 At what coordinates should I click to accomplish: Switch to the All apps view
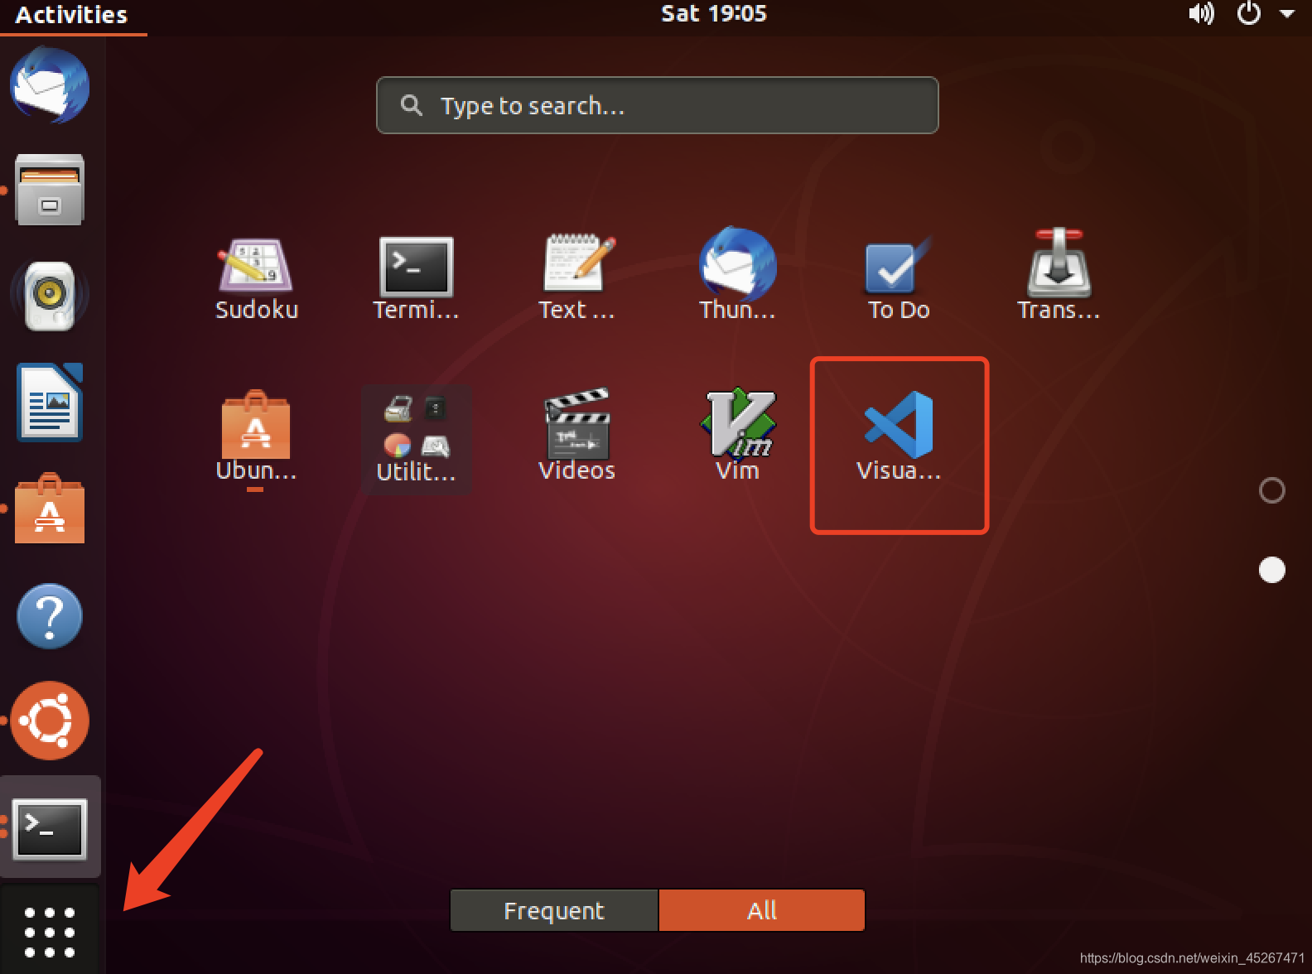(762, 910)
